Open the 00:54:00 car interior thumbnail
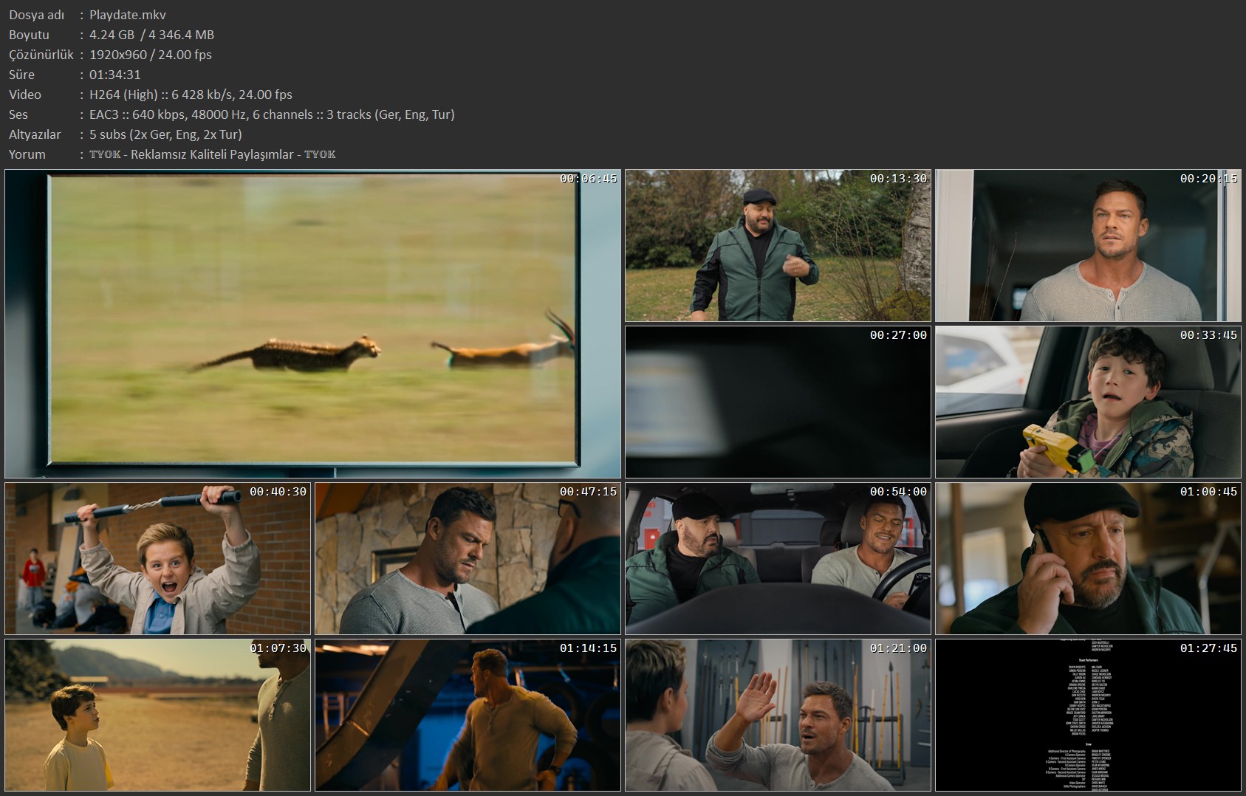The width and height of the screenshot is (1246, 796). tap(778, 559)
